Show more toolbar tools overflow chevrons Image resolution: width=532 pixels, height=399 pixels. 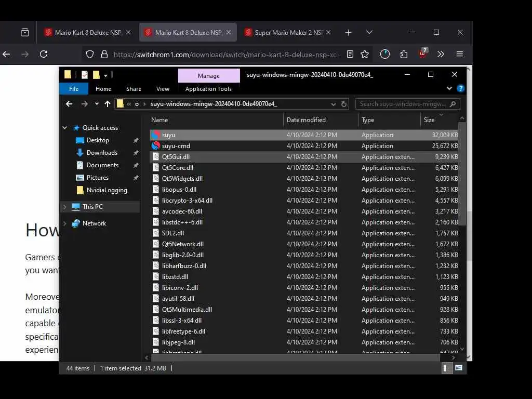pos(441,54)
